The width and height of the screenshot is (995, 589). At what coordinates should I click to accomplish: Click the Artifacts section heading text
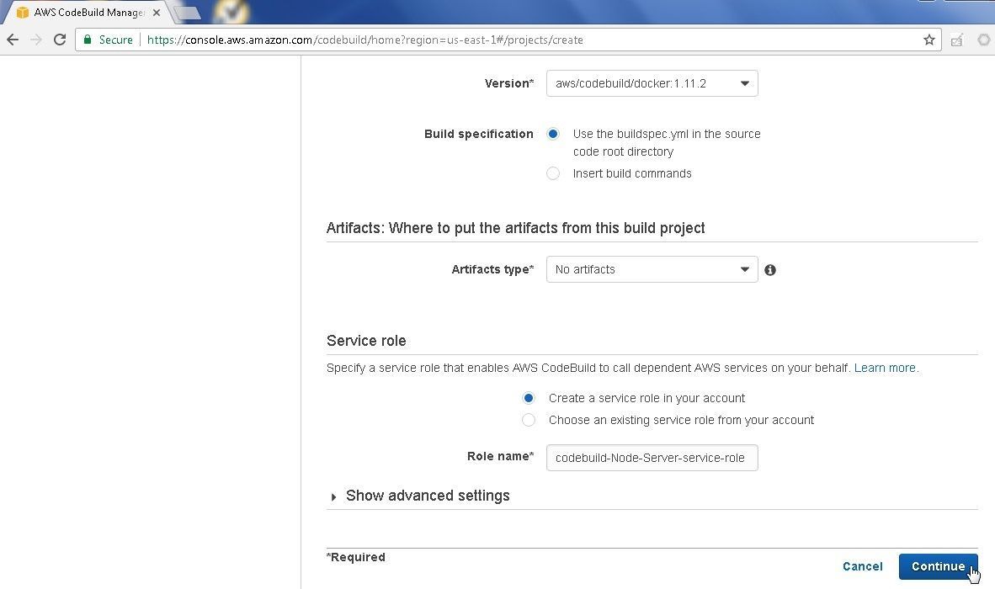click(515, 228)
